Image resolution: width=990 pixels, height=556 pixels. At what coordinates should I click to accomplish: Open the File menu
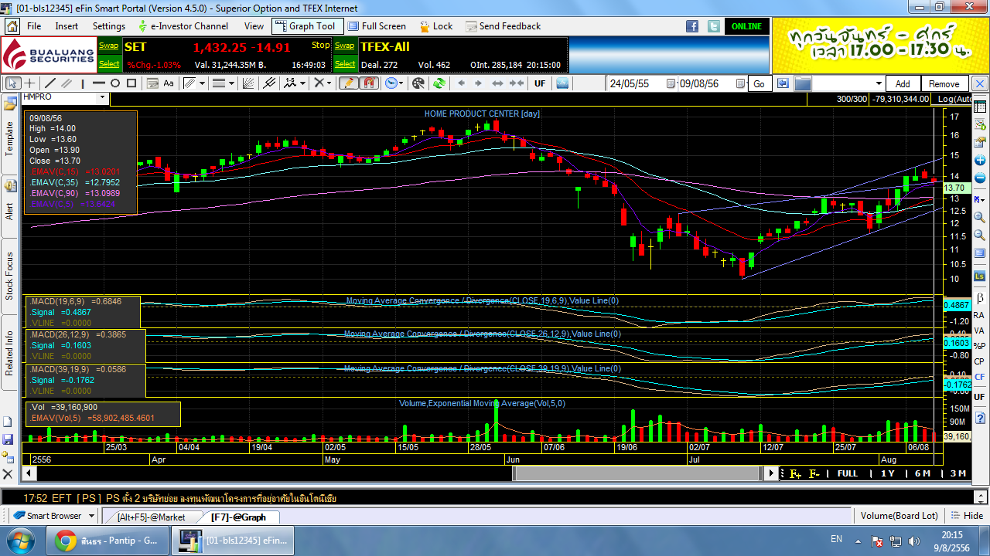(34, 26)
